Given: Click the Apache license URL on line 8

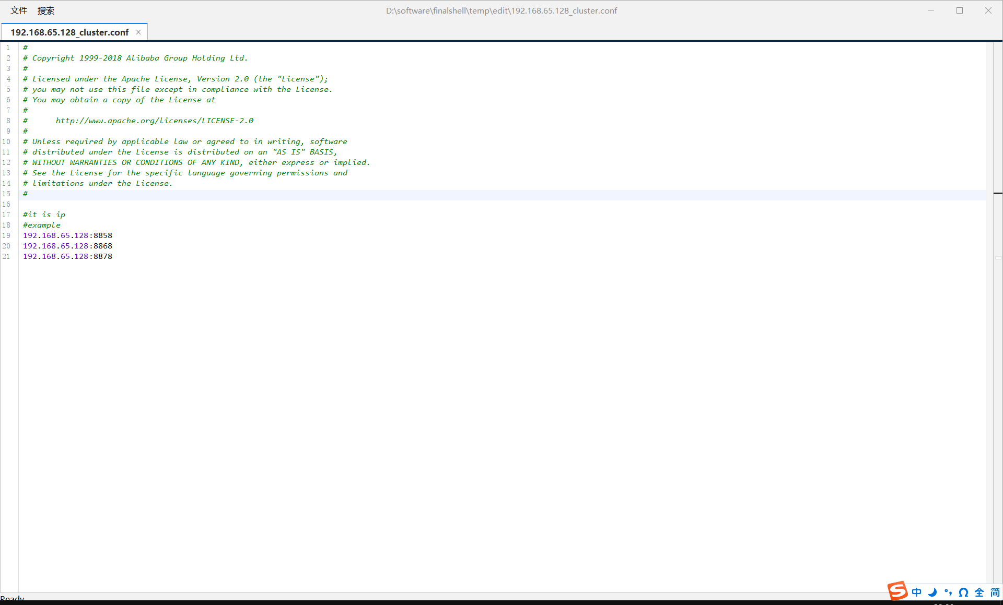Looking at the screenshot, I should point(154,121).
